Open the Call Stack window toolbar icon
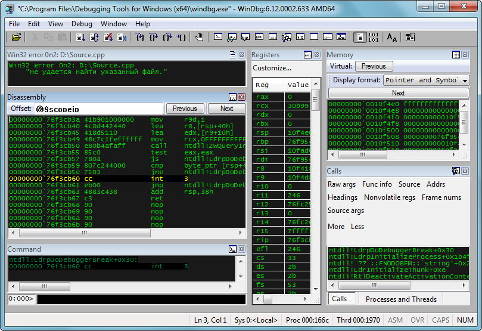This screenshot has height=331, width=482. [286, 37]
